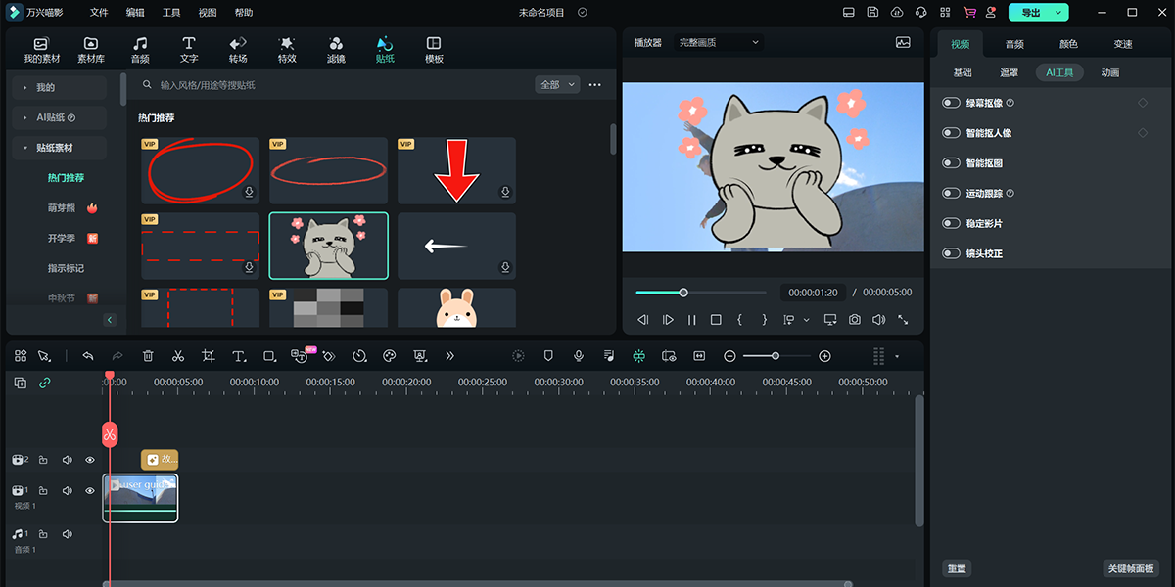Enable the 稳定影片 stabilization toggle
The image size is (1175, 587).
[x=949, y=223]
